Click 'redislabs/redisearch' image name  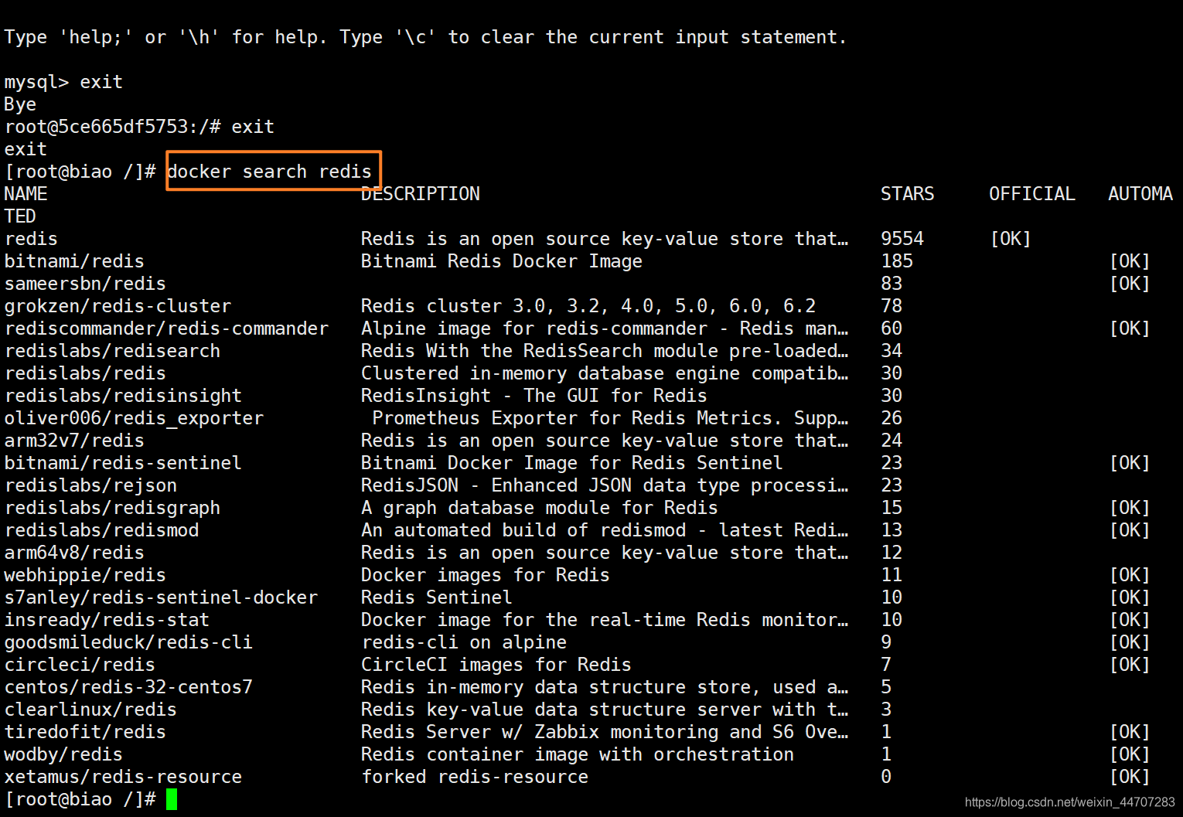[x=112, y=351]
